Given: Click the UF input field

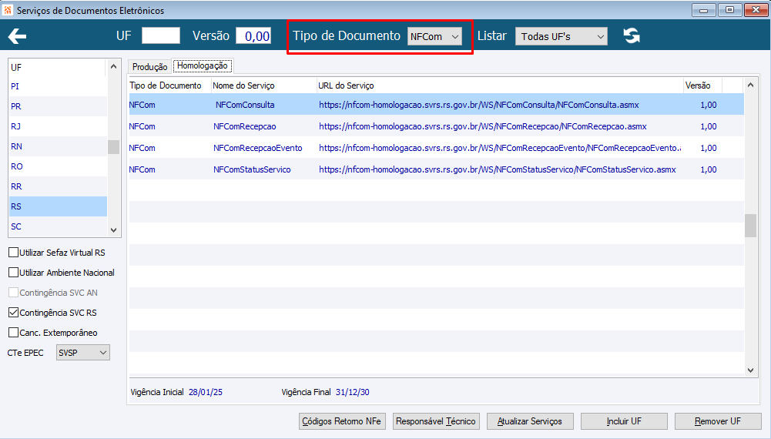Looking at the screenshot, I should coord(161,36).
